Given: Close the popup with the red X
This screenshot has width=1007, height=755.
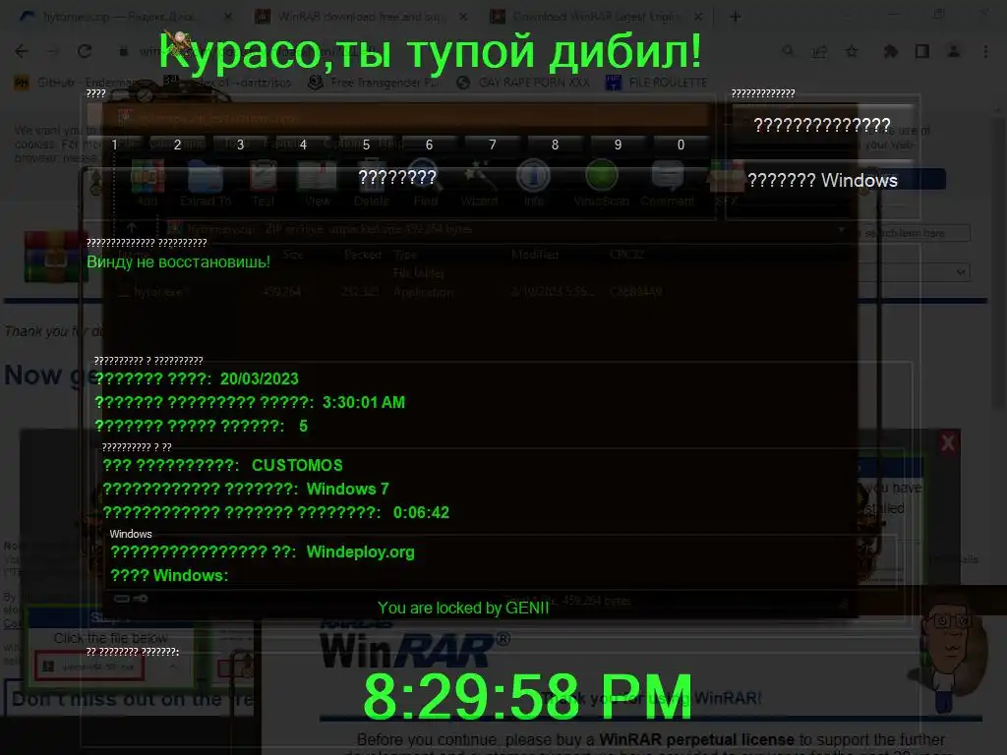Looking at the screenshot, I should pyautogui.click(x=948, y=442).
